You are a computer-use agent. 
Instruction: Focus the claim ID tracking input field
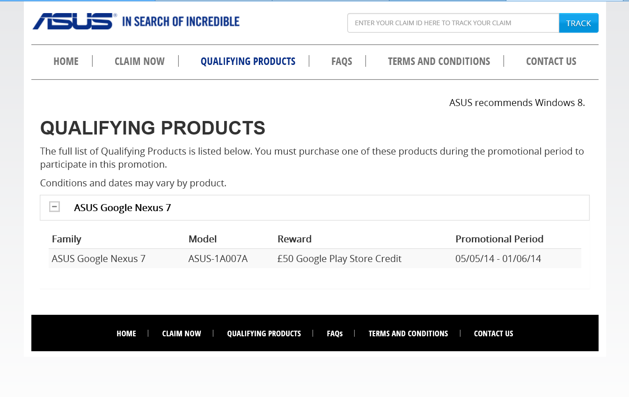click(x=453, y=23)
